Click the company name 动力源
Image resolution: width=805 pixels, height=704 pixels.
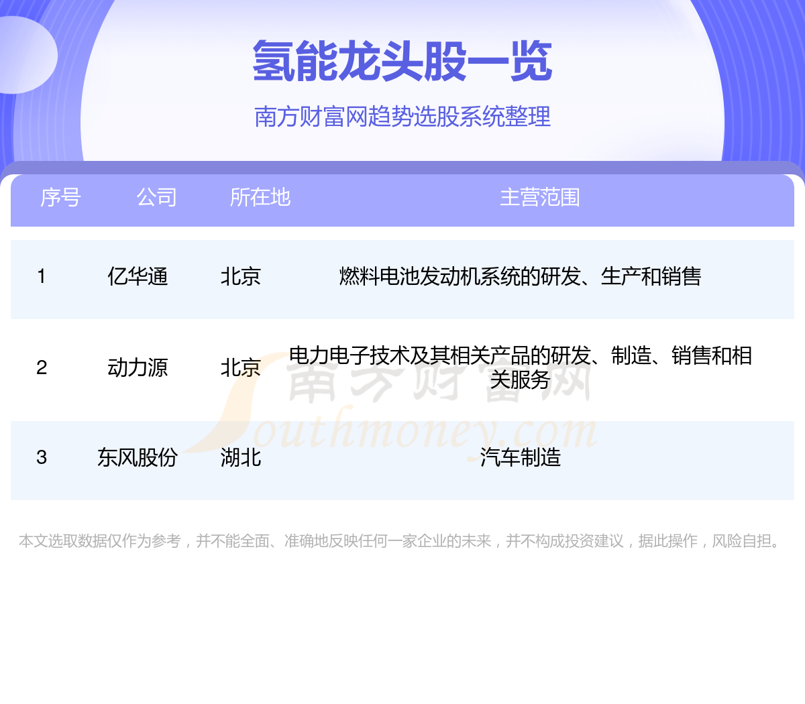point(138,367)
